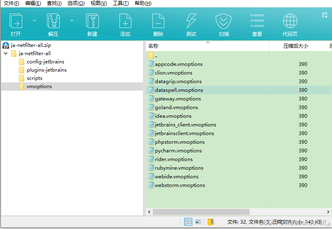Open the dropdown arrow beside 解压

pyautogui.click(x=72, y=21)
